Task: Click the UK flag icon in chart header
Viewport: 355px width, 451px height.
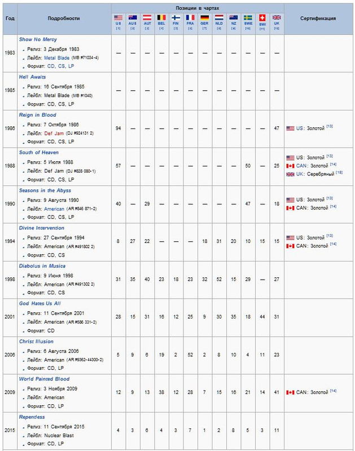Action: coord(277,17)
